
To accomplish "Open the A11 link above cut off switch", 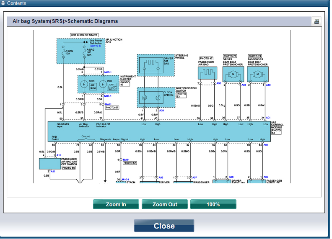I will coord(59,155).
